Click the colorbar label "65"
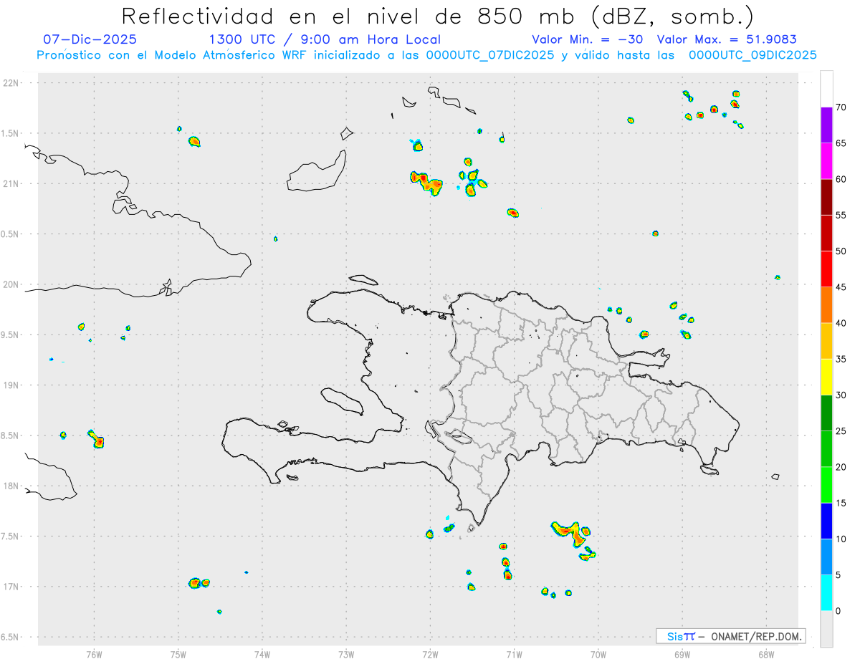Screen dimensions: 860x664 [841, 143]
